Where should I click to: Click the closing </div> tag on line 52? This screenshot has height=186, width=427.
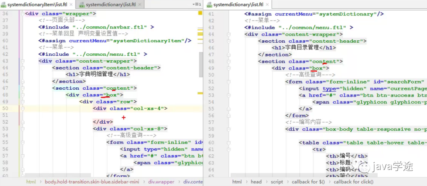pos(103,122)
